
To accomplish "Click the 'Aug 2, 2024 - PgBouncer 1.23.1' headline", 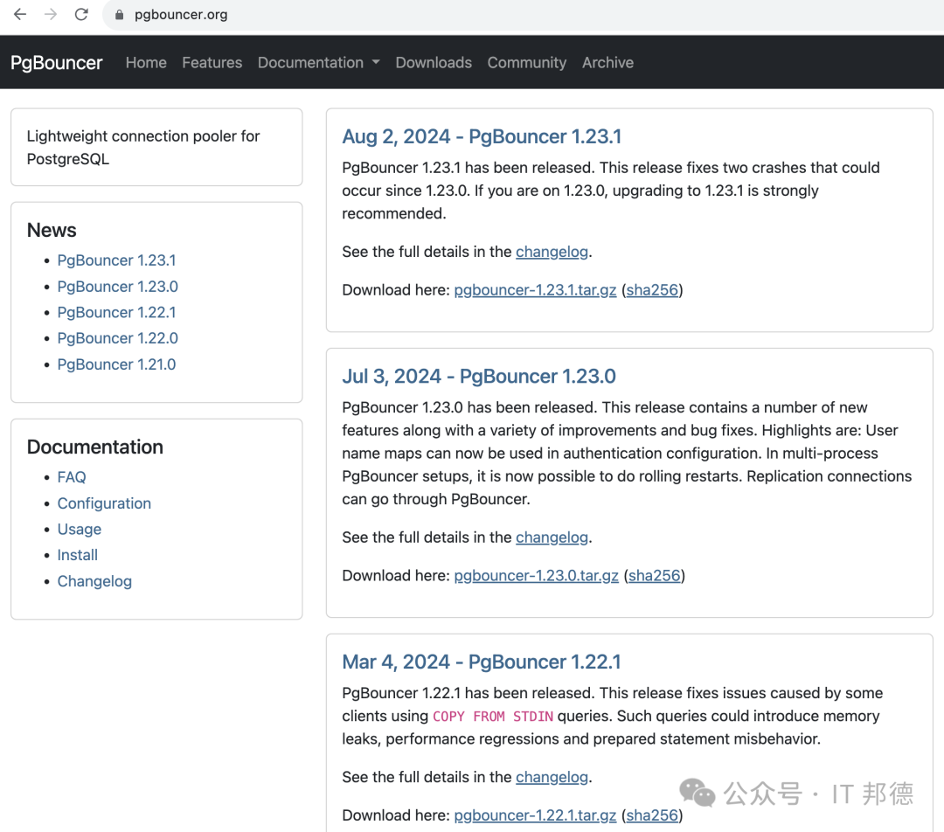I will 482,136.
